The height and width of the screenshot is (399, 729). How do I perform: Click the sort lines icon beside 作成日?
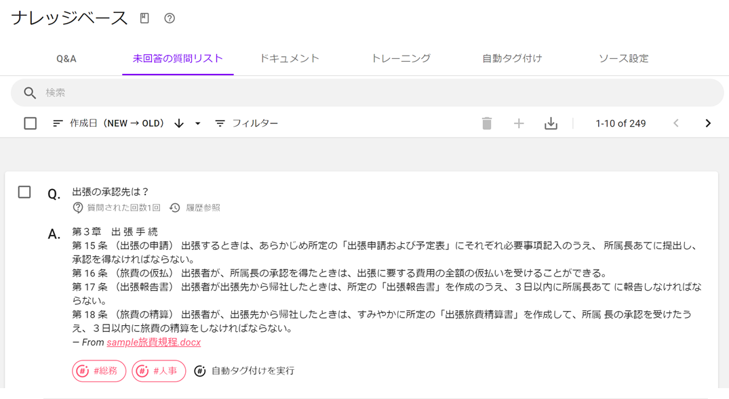click(x=58, y=123)
